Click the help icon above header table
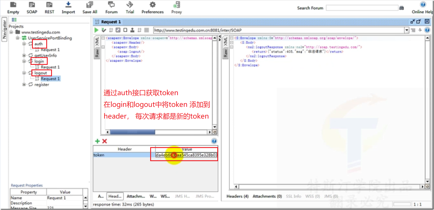The width and height of the screenshot is (434, 210). pyautogui.click(x=214, y=141)
